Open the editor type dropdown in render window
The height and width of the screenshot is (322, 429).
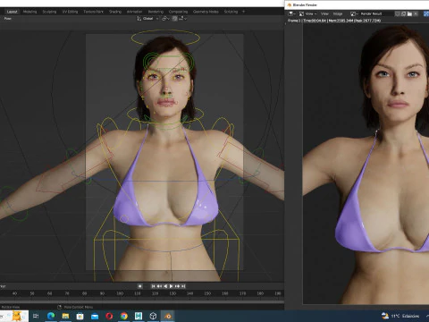click(x=292, y=13)
